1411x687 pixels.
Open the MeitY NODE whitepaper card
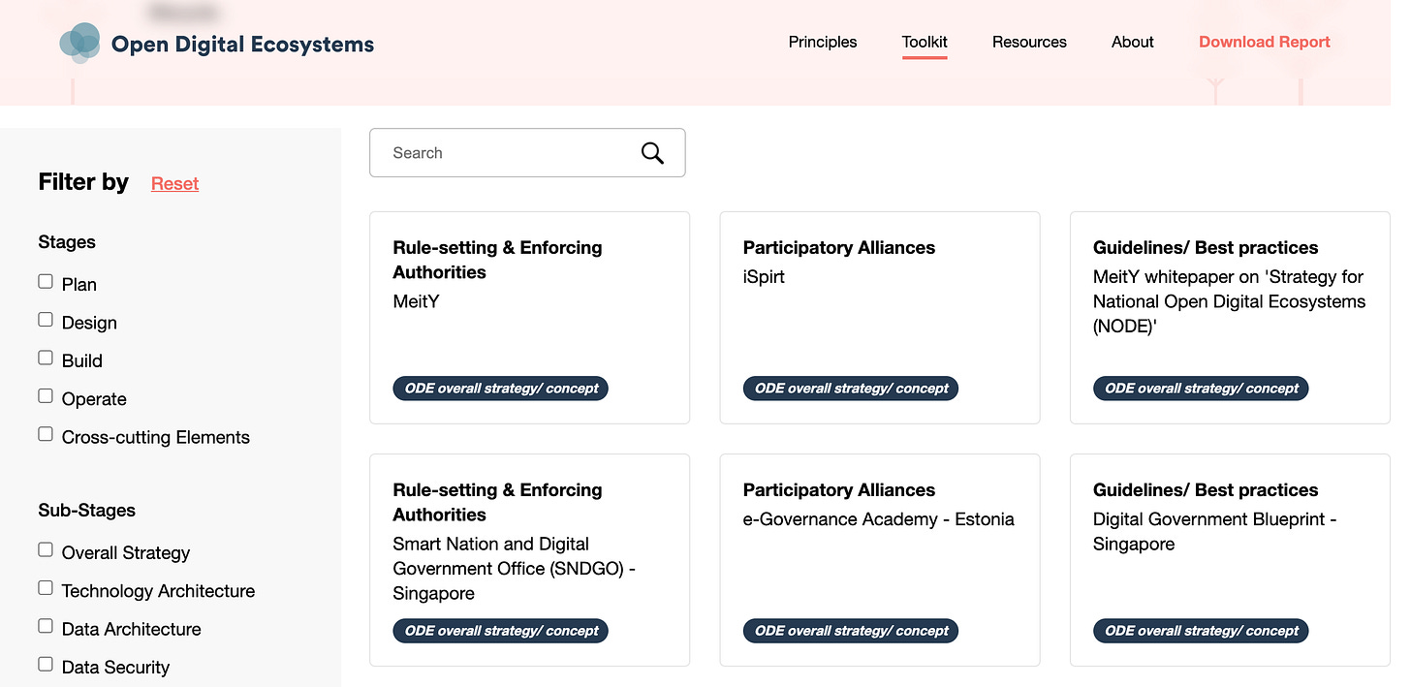pyautogui.click(x=1230, y=318)
